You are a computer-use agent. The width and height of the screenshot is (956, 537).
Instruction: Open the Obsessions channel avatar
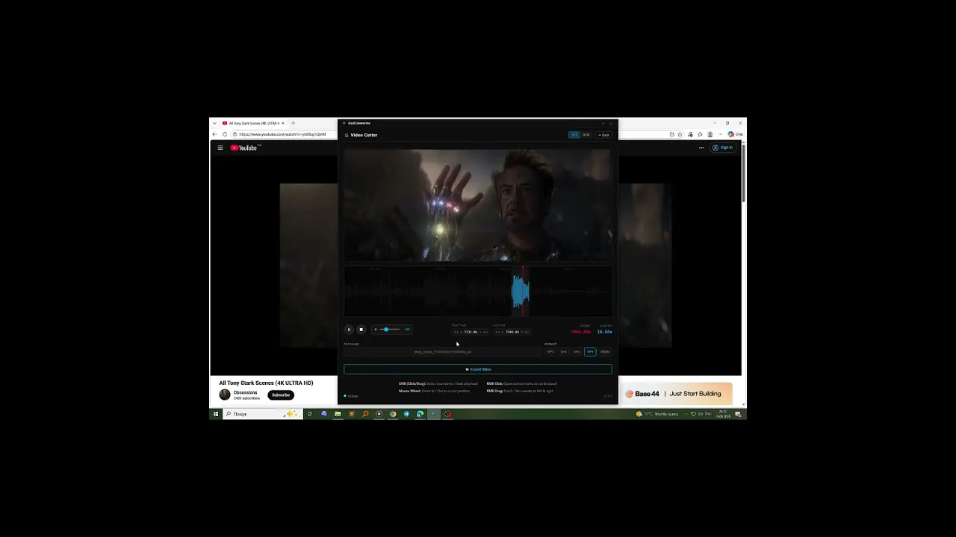tap(225, 395)
